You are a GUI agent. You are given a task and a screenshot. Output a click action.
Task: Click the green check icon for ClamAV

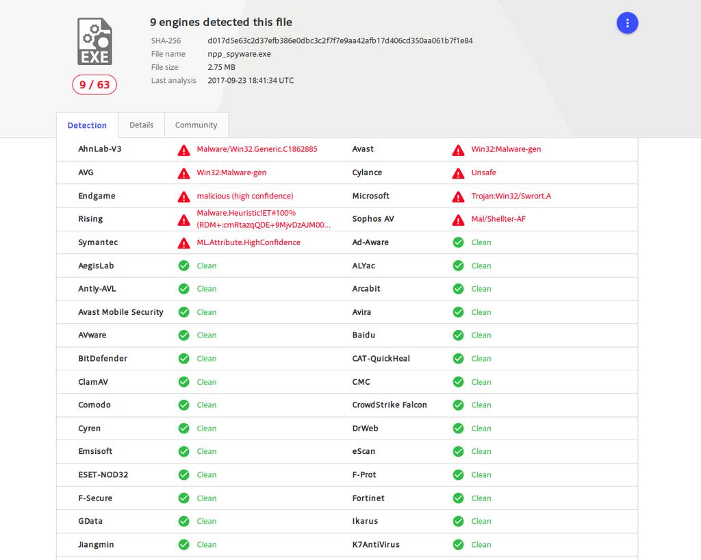tap(183, 382)
